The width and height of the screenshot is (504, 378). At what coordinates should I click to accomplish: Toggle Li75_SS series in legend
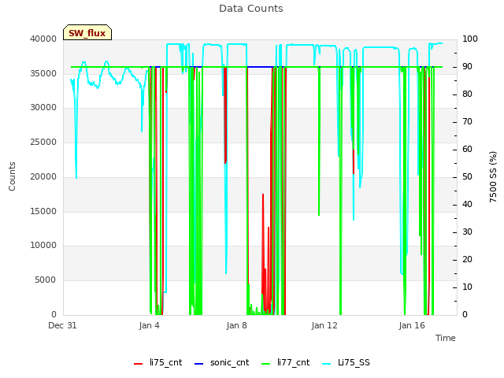coord(346,362)
